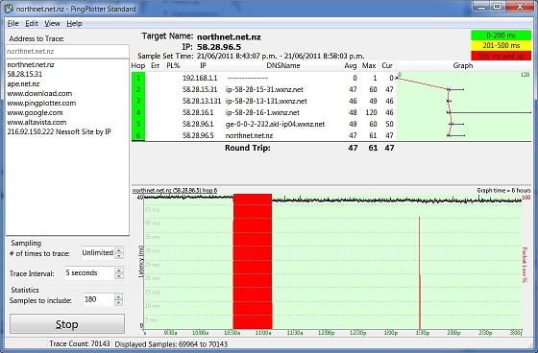Image resolution: width=538 pixels, height=353 pixels.
Task: Select hop 6 green status cell
Action: coord(138,135)
